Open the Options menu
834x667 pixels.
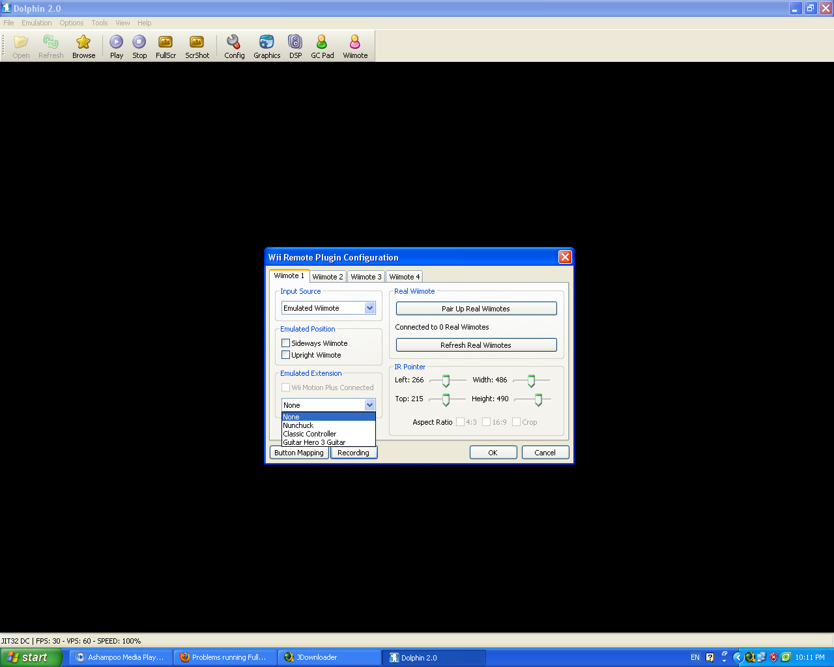72,23
